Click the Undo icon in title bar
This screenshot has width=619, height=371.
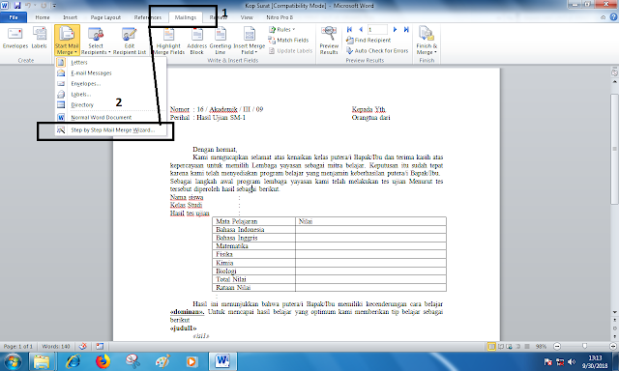(x=28, y=6)
